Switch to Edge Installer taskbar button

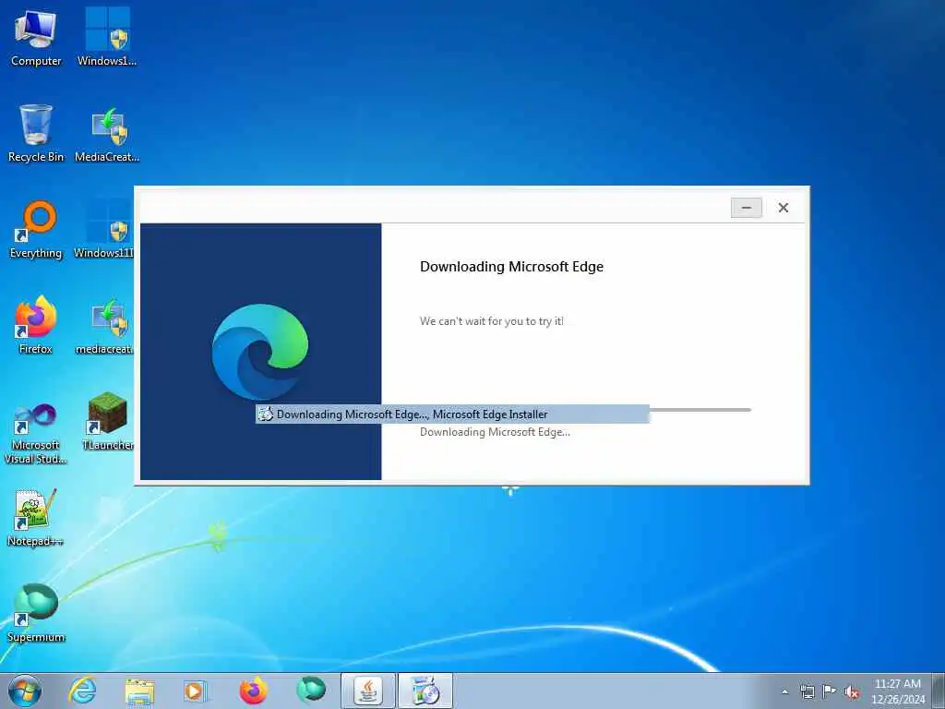425,691
